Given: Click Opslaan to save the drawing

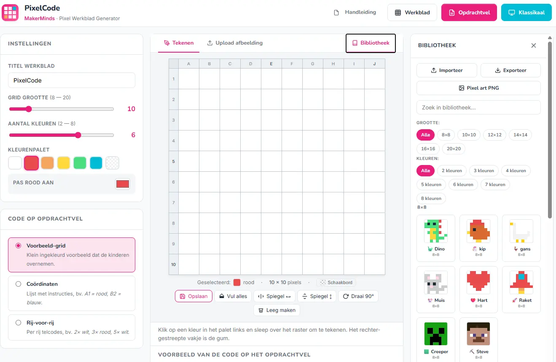Looking at the screenshot, I should pyautogui.click(x=193, y=296).
